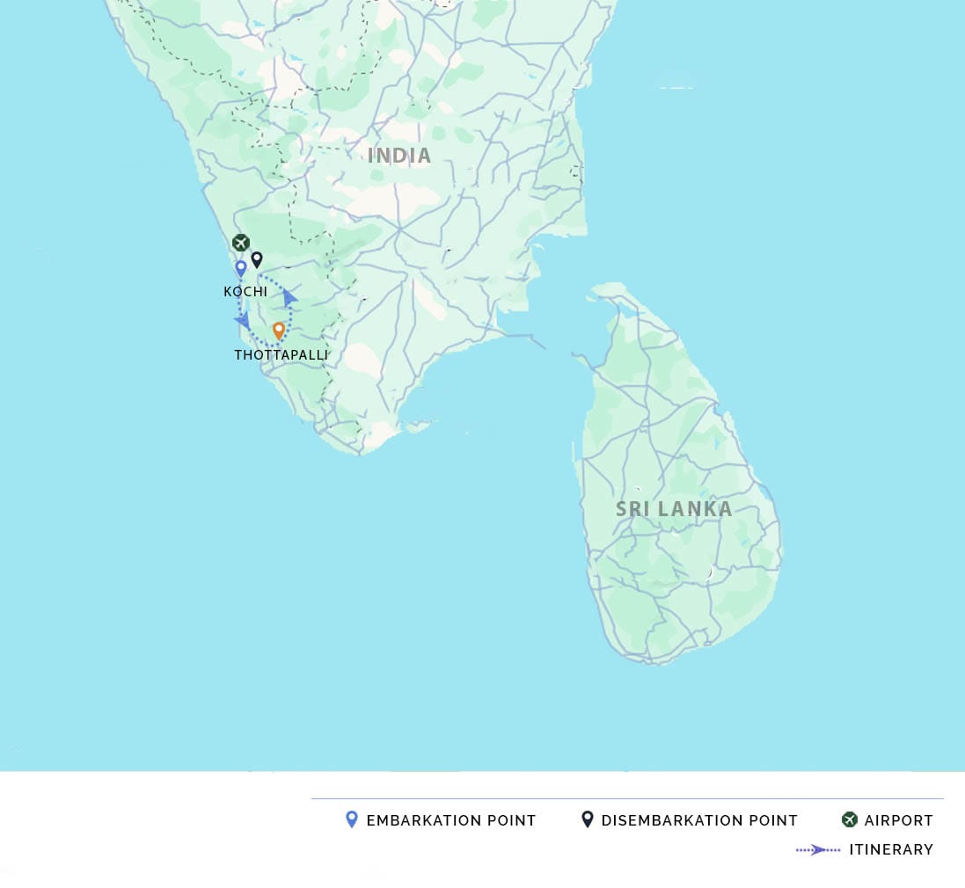Click the THOTTAPALLI map label
Viewport: 965px width, 888px height.
click(x=281, y=355)
